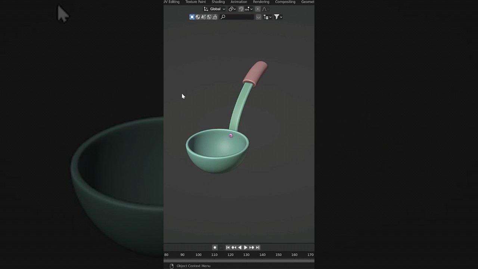
Task: Select the pink ladle handle grip
Action: [255, 73]
